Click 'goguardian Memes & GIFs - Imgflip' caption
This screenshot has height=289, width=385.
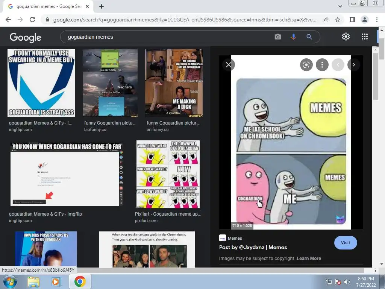click(45, 214)
